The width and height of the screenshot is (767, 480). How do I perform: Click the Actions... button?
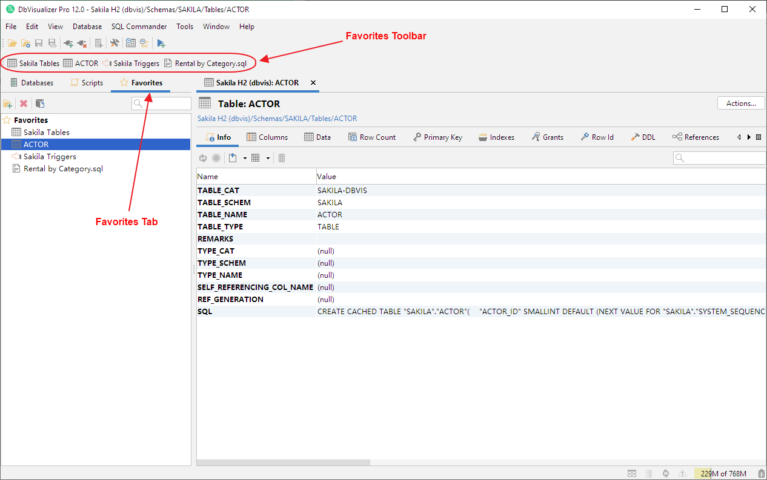pos(741,104)
